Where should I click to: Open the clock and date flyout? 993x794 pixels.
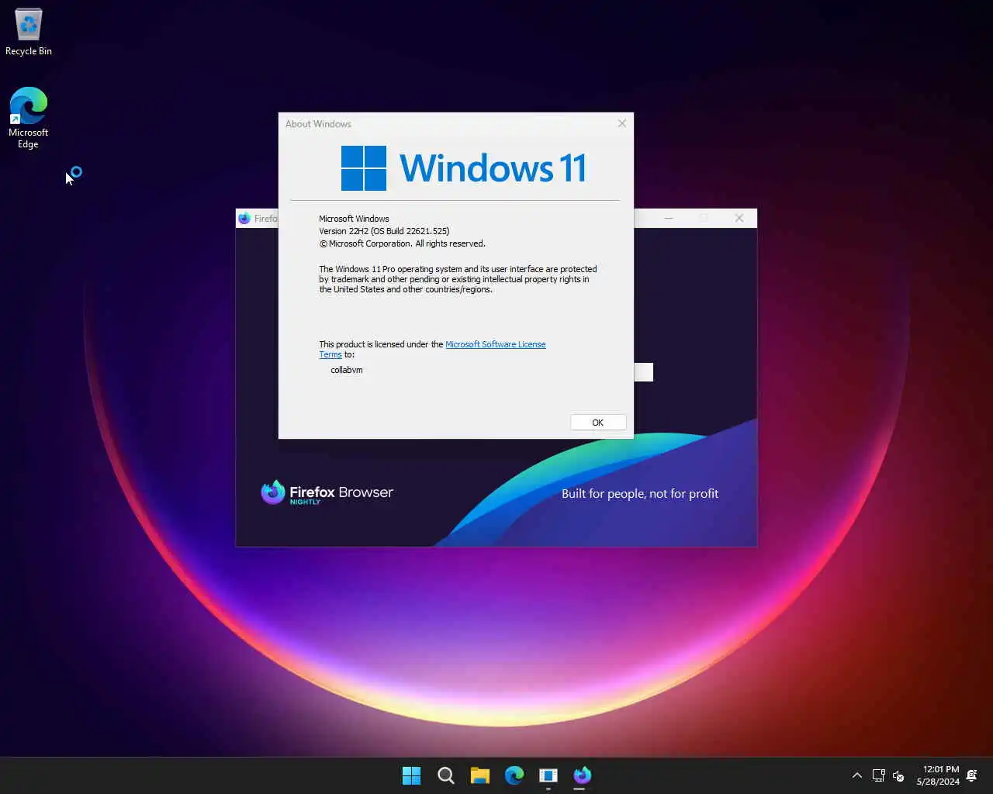[938, 775]
